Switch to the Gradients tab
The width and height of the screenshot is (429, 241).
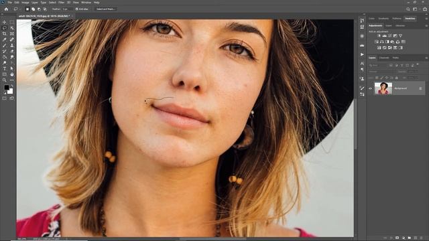pos(383,19)
